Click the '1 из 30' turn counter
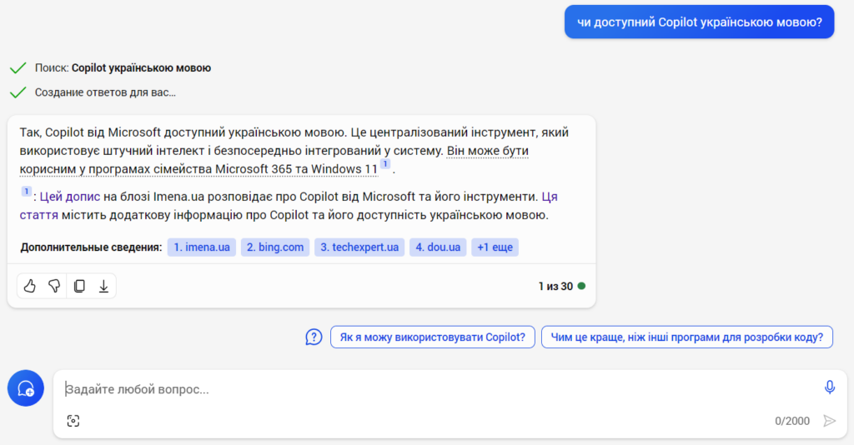The width and height of the screenshot is (854, 445). coord(555,286)
